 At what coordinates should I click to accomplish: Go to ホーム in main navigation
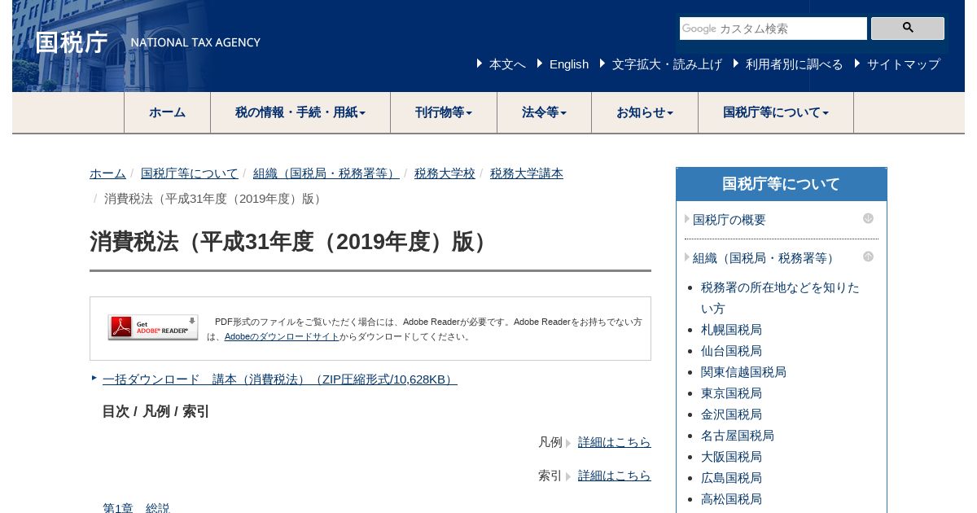click(x=167, y=112)
